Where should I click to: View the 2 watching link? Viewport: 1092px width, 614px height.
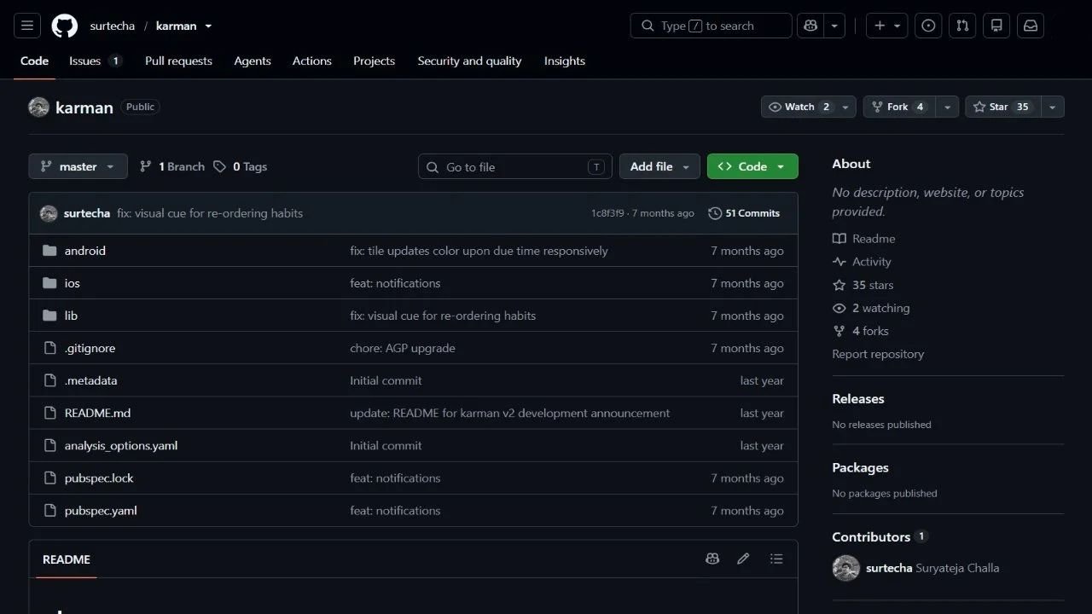[871, 308]
